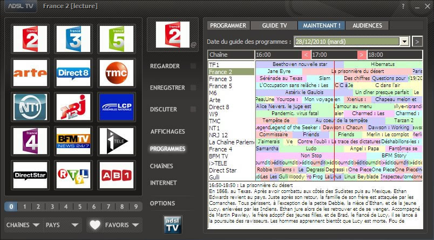Open the Programmes menu
The image size is (434, 240).
point(168,149)
